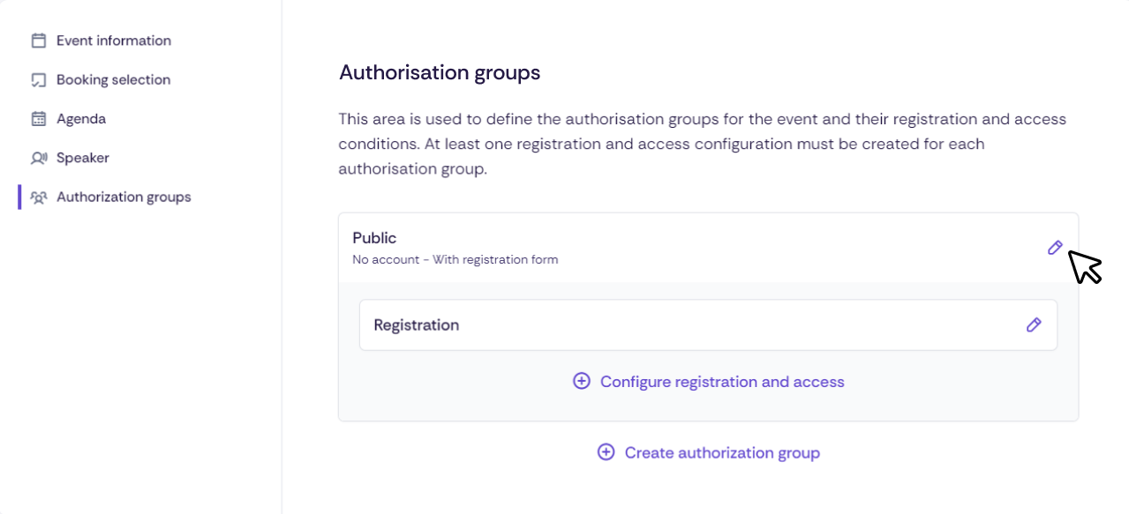The image size is (1129, 514).
Task: Navigate to Booking selection
Action: click(113, 79)
